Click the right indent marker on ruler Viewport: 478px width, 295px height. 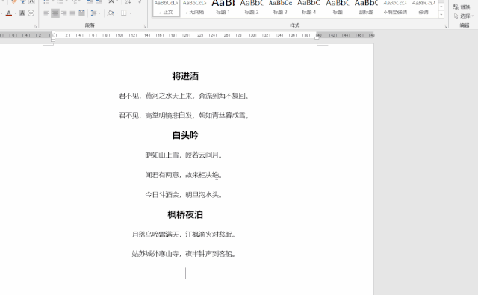(317, 37)
